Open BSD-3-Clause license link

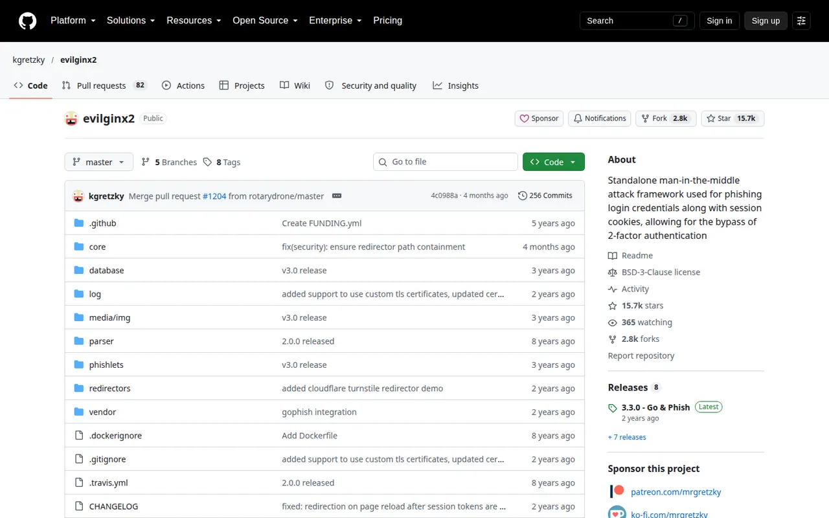click(x=654, y=273)
